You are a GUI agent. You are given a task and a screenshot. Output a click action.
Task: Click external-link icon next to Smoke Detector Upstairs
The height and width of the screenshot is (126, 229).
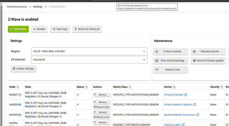pyautogui.click(x=194, y=105)
